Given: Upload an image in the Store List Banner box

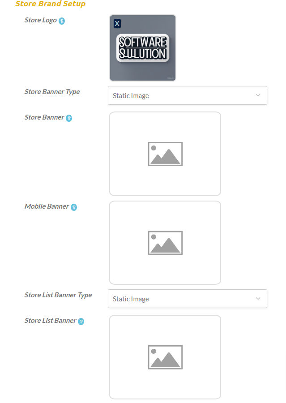Looking at the screenshot, I should click(x=165, y=357).
